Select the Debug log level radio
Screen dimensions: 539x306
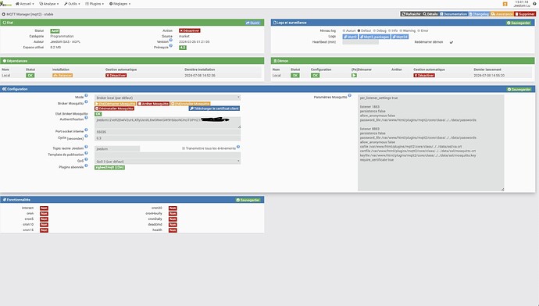tap(374, 31)
